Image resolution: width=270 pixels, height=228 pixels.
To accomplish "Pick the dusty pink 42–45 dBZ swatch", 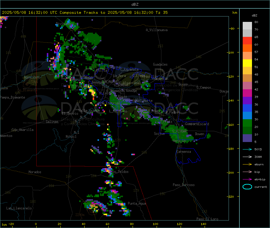I will pos(247,85).
